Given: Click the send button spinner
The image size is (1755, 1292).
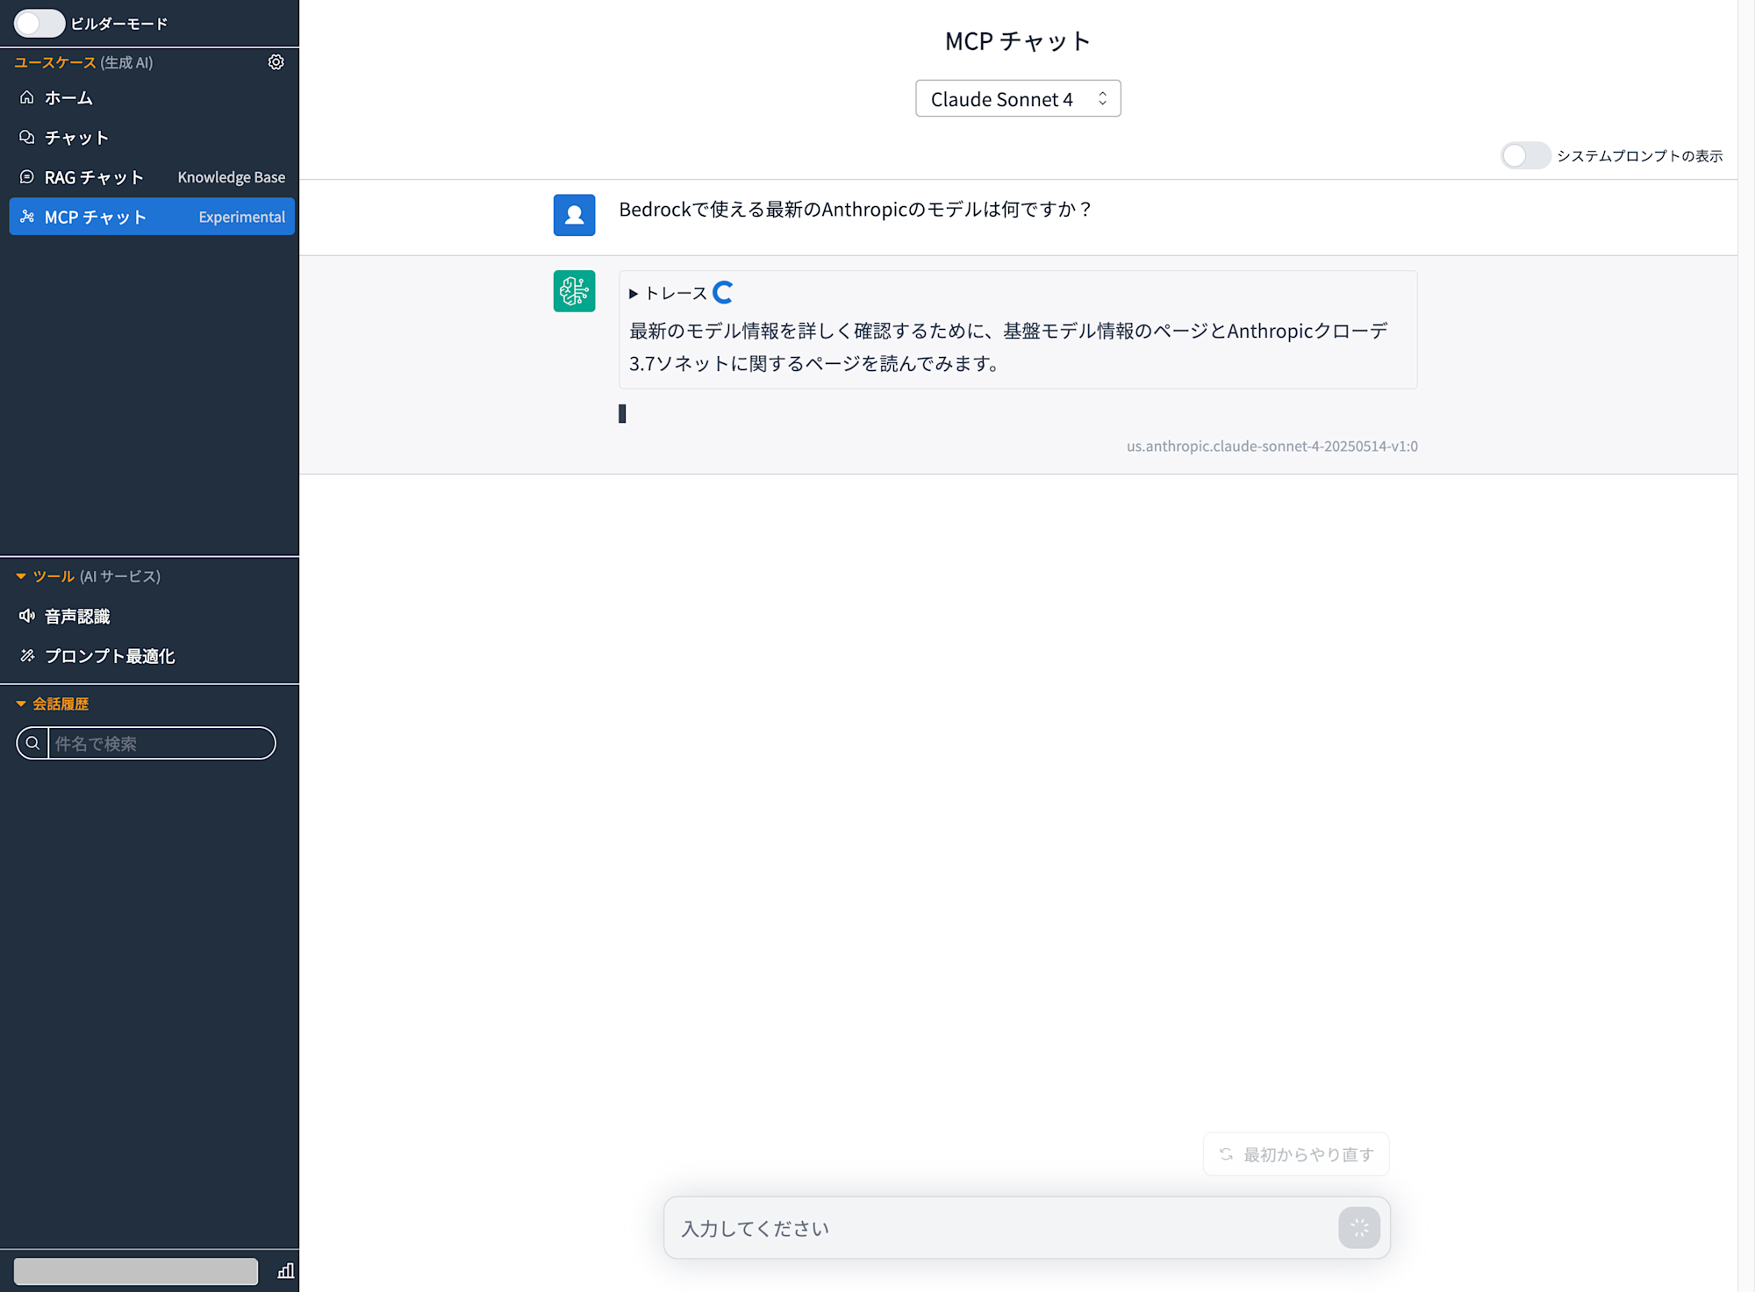Looking at the screenshot, I should point(1359,1228).
